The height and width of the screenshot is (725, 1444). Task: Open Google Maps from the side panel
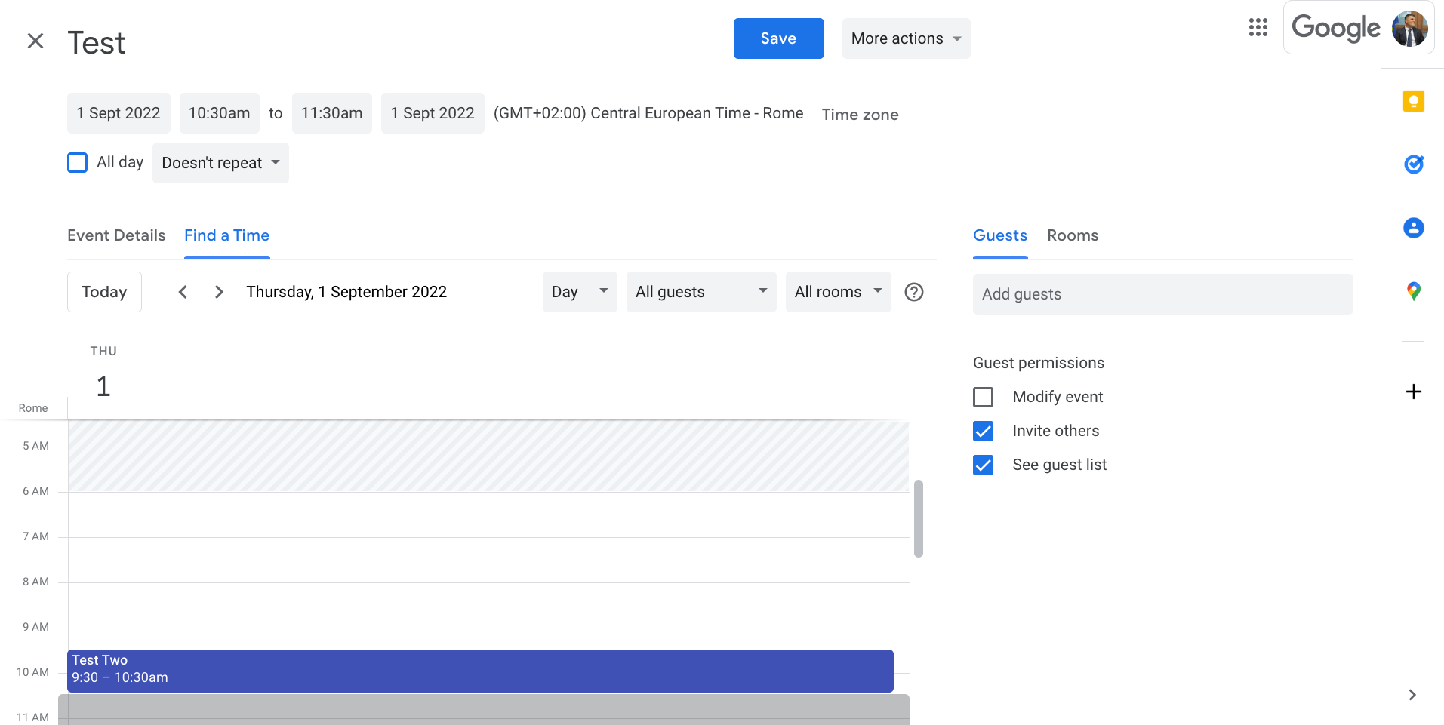pos(1413,291)
